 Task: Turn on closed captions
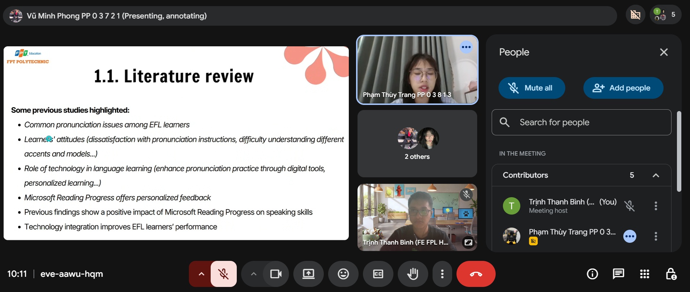378,274
